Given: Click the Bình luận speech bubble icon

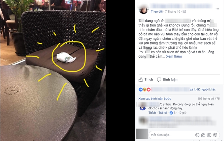Looking at the screenshot, I should [x=159, y=80].
